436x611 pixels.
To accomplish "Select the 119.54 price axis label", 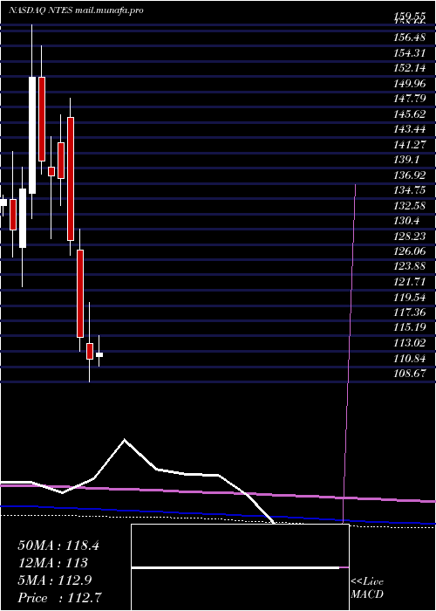I will click(410, 298).
